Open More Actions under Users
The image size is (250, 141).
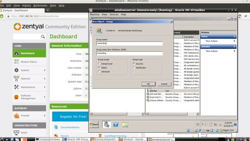pos(212,41)
